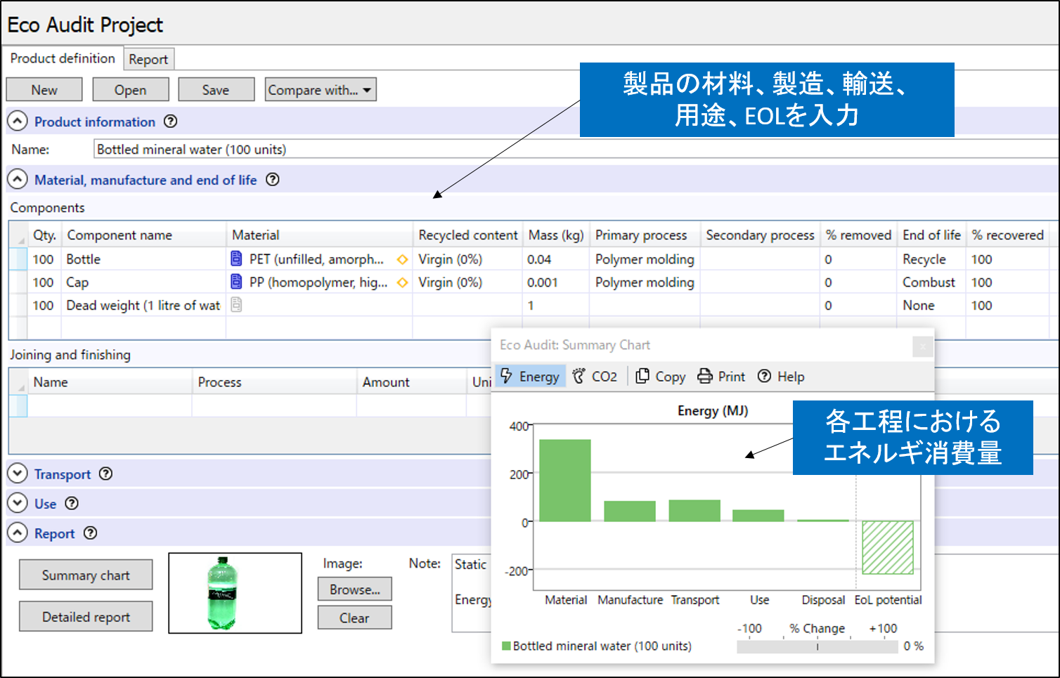Expand the Use section

click(x=18, y=504)
